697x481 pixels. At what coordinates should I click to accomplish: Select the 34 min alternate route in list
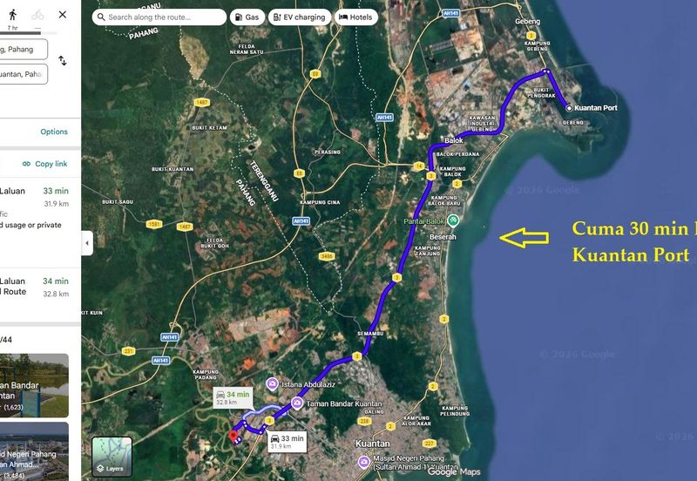tap(35, 287)
